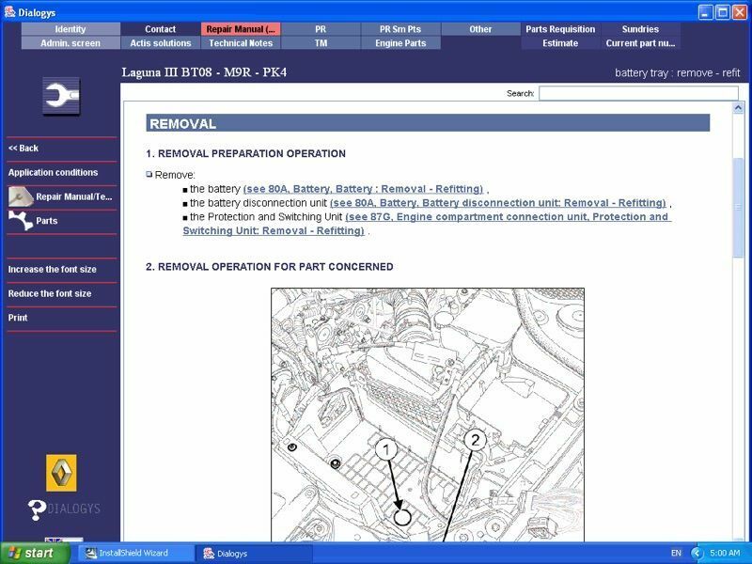This screenshot has width=752, height=564.
Task: Switch to the PR tab
Action: 321,29
